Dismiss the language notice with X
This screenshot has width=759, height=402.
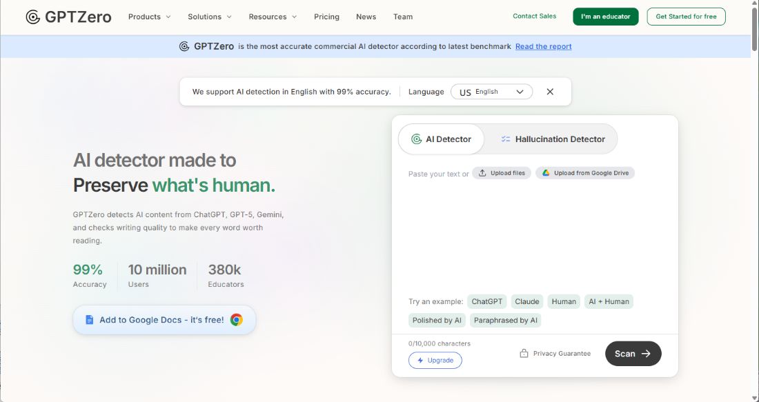tap(550, 92)
